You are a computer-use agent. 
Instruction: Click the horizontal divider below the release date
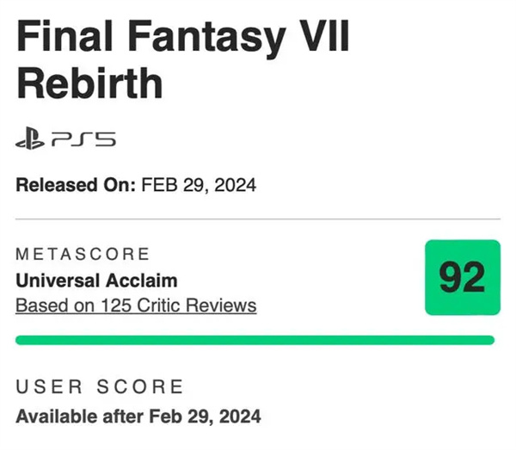tap(258, 219)
